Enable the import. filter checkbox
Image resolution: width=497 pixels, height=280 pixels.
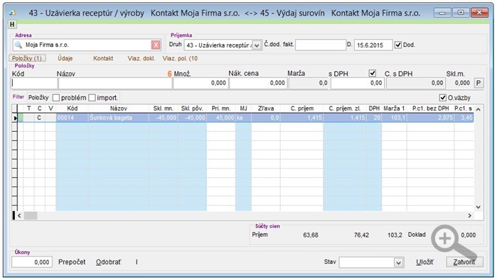pos(92,98)
